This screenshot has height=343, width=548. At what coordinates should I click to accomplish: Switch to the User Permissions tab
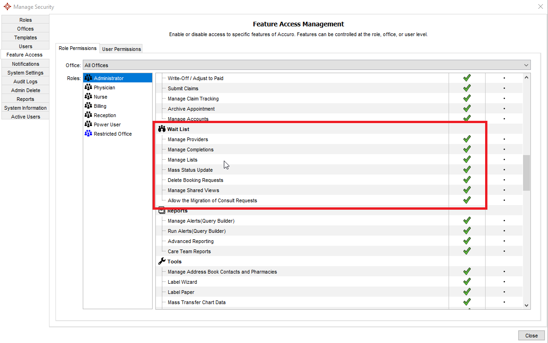122,49
